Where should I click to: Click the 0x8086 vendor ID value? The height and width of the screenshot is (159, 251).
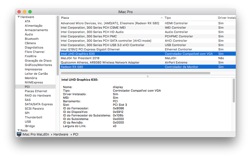(x=118, y=108)
